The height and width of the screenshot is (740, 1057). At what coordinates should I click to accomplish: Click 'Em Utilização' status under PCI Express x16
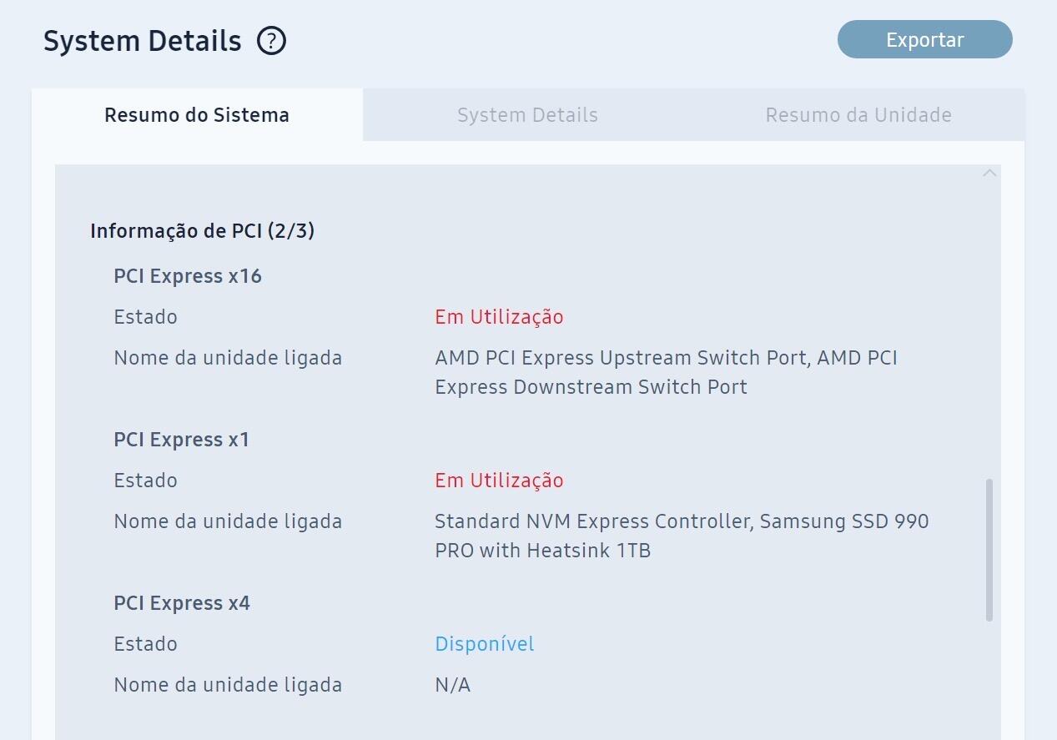point(499,317)
